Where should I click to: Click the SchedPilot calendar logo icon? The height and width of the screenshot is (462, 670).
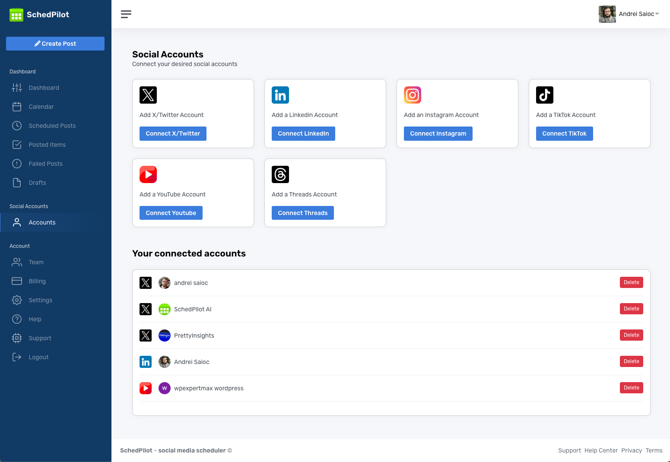click(x=16, y=15)
